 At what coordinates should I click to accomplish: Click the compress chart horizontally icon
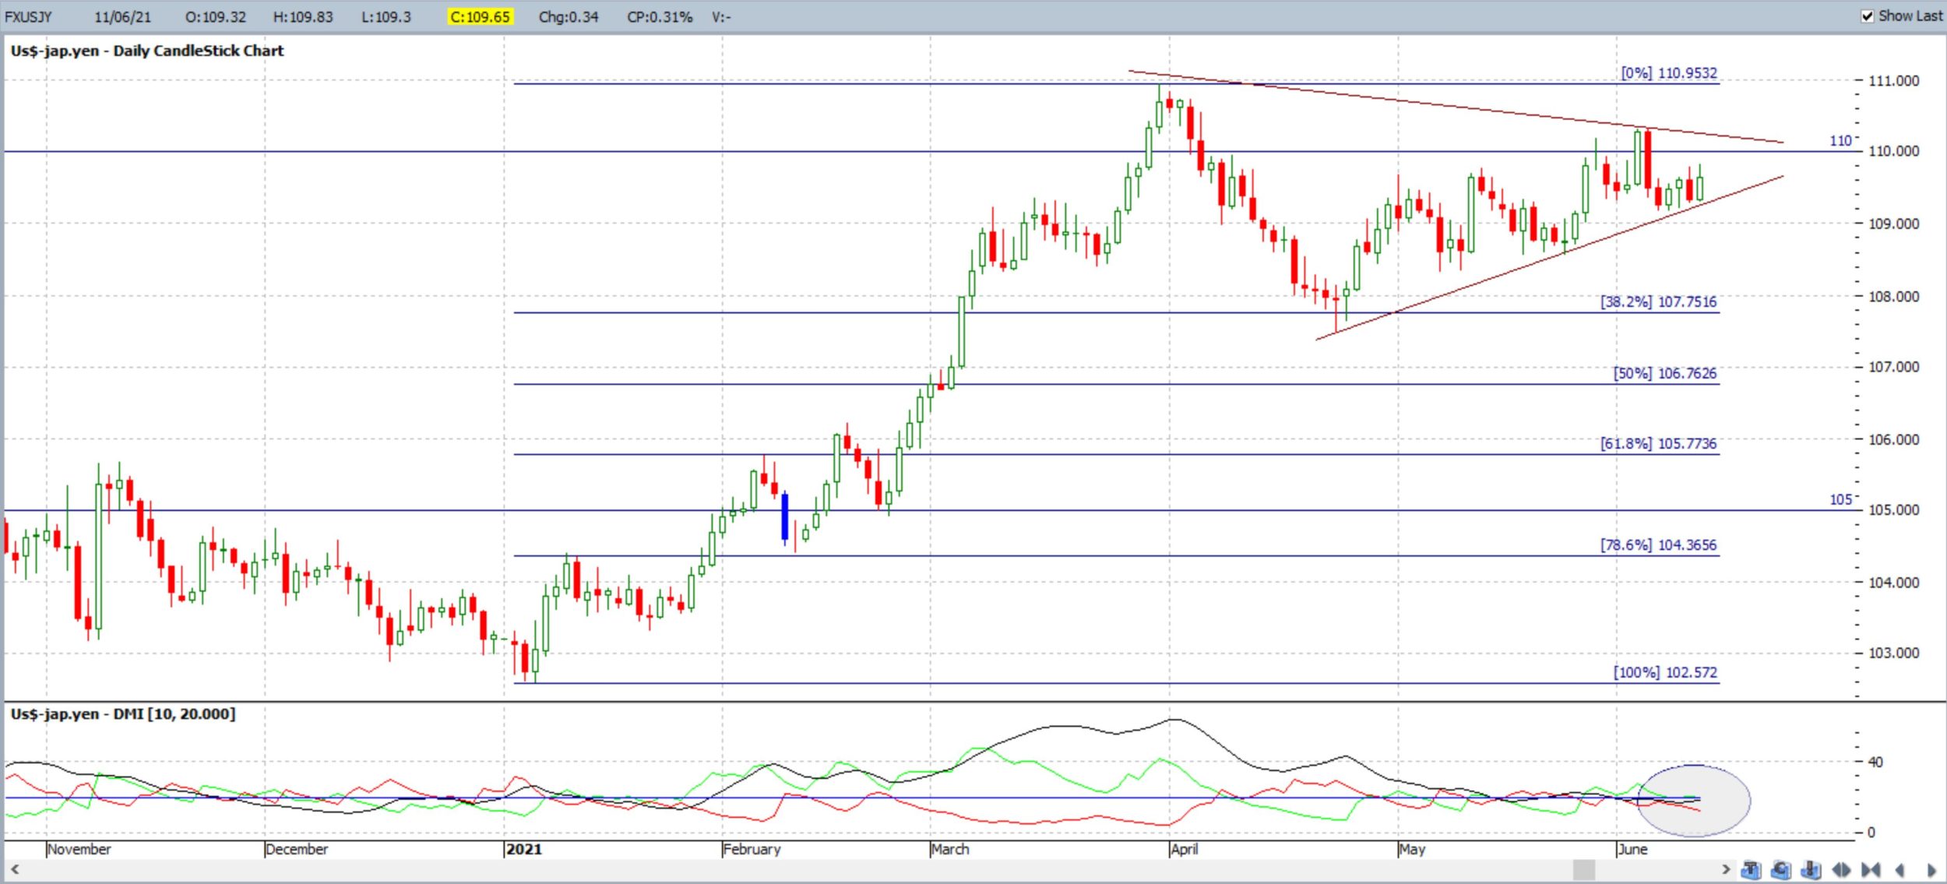pyautogui.click(x=1871, y=869)
